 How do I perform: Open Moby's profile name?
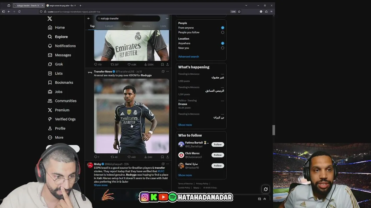(x=97, y=164)
